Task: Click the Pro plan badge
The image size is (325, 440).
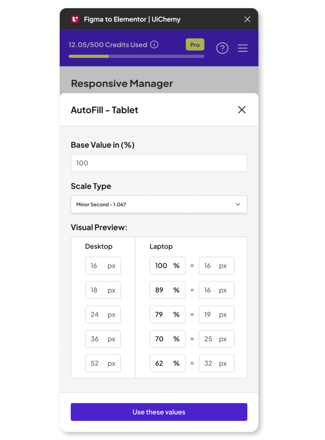Action: pyautogui.click(x=195, y=45)
